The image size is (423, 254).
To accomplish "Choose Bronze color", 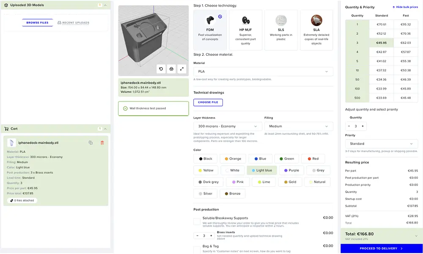I will pyautogui.click(x=233, y=193).
